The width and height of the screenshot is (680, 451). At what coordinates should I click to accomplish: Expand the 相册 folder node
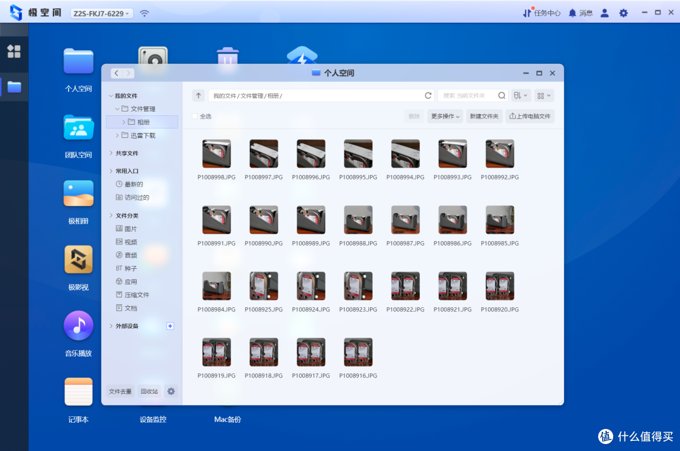coord(123,122)
